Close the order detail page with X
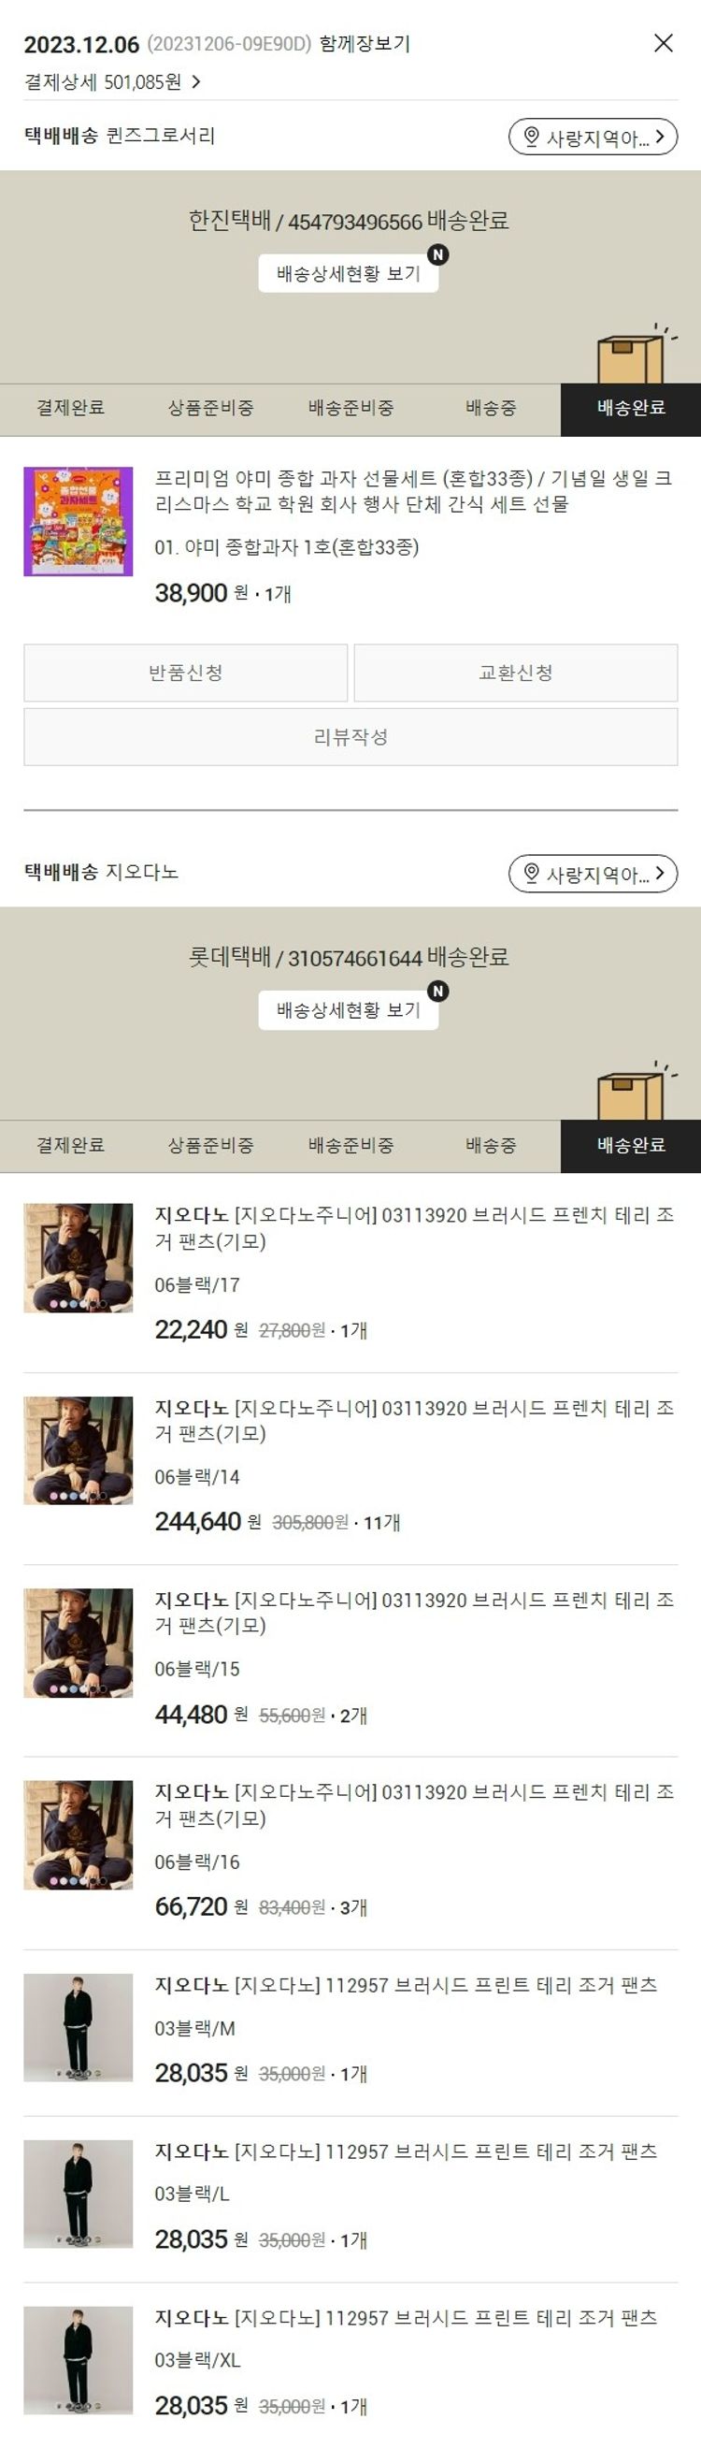The image size is (701, 2448). [x=663, y=43]
